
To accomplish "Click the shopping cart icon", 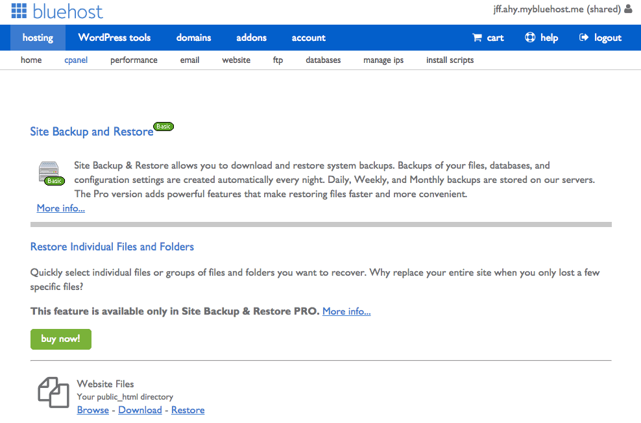I will tap(477, 38).
